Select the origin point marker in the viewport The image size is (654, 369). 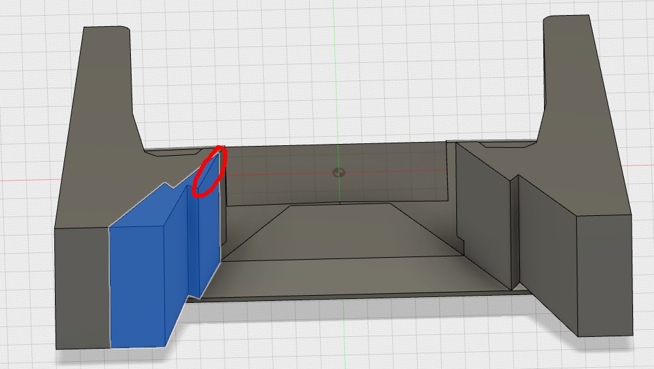[338, 172]
